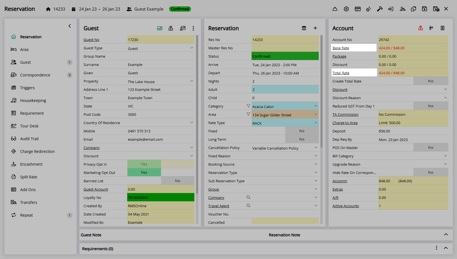The width and height of the screenshot is (457, 259).
Task: Click the Adult count field
Action: pos(285,89)
